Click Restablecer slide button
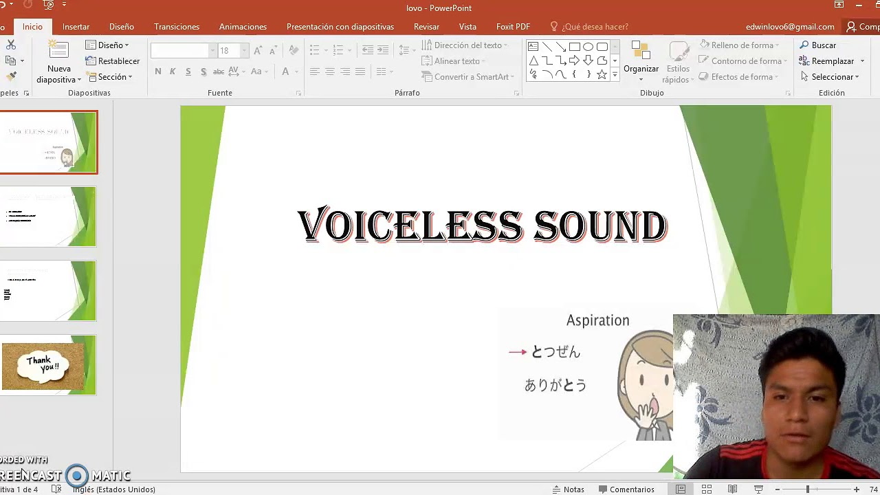This screenshot has width=880, height=495. pyautogui.click(x=113, y=61)
